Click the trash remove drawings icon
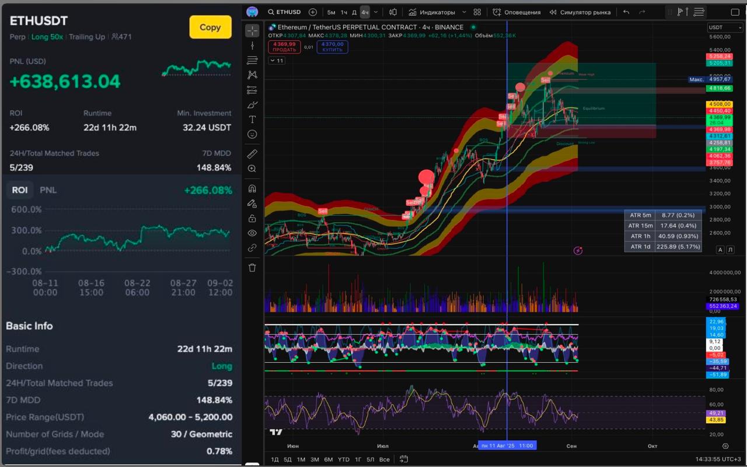 click(x=252, y=268)
